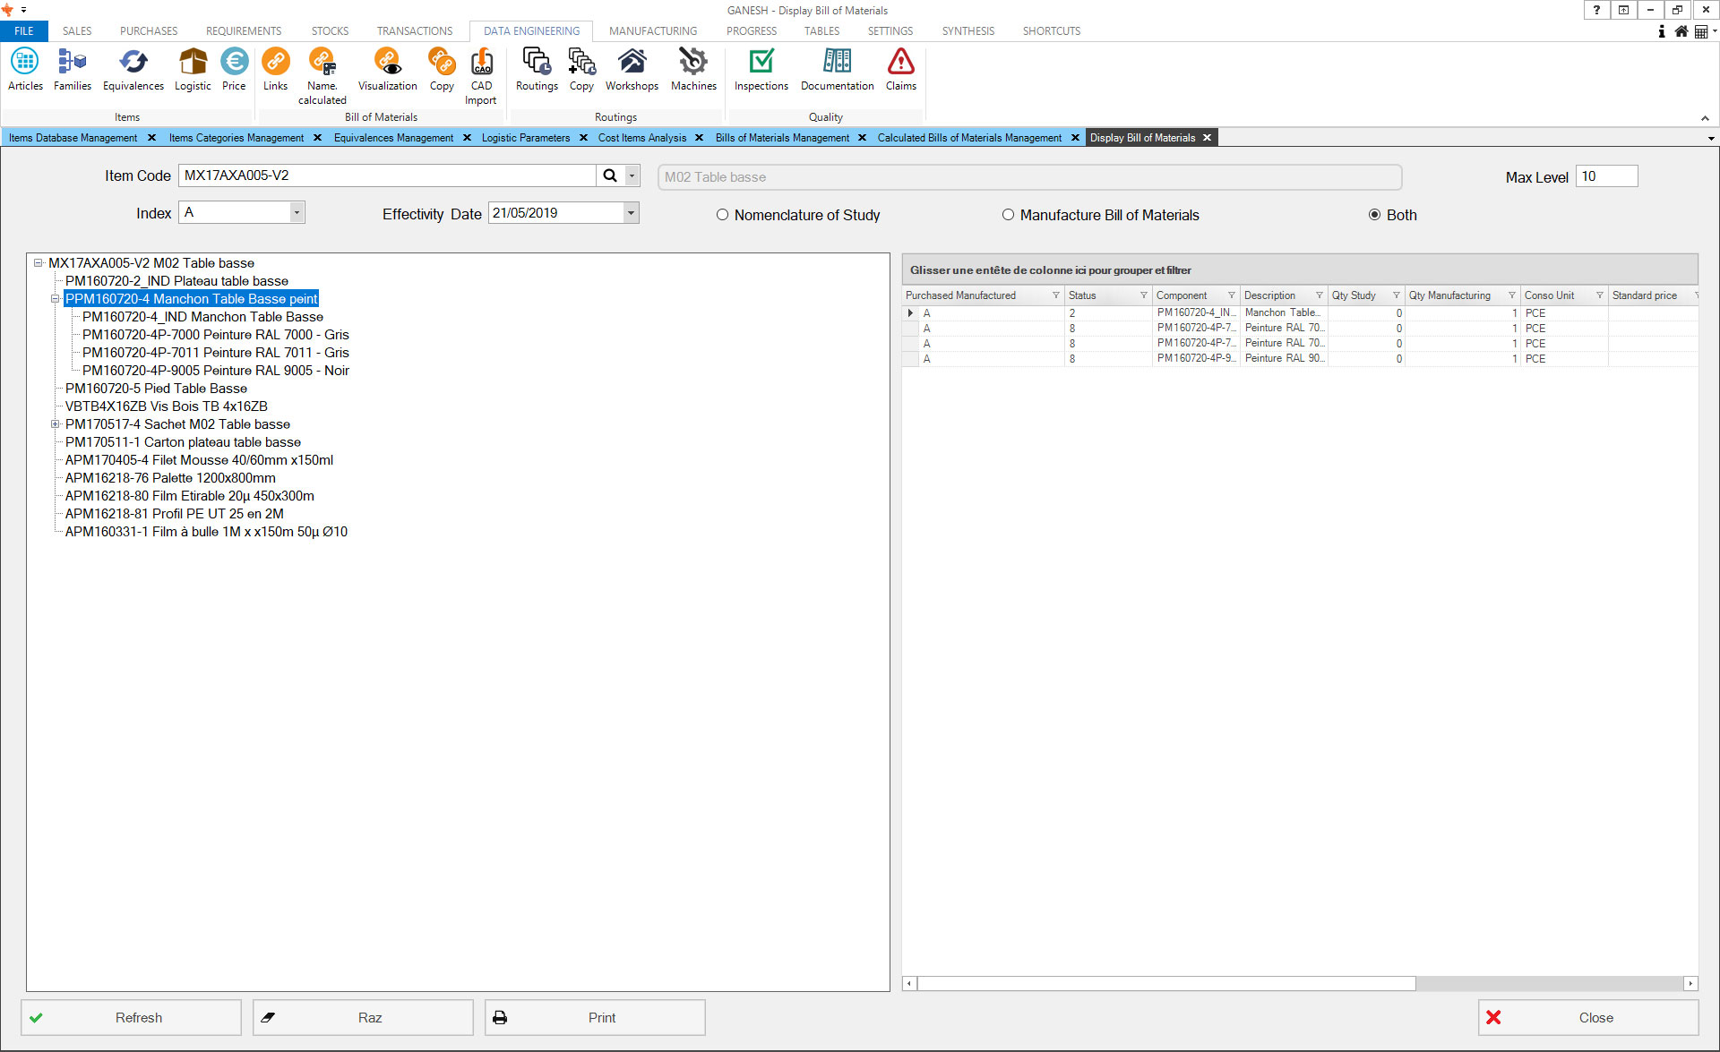Click the Machines ribbon icon

[693, 70]
